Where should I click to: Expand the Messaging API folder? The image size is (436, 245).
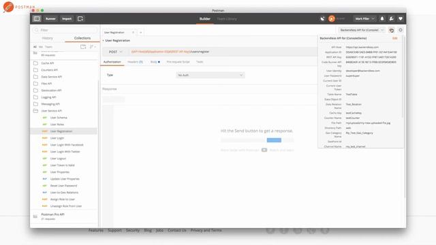coord(50,104)
